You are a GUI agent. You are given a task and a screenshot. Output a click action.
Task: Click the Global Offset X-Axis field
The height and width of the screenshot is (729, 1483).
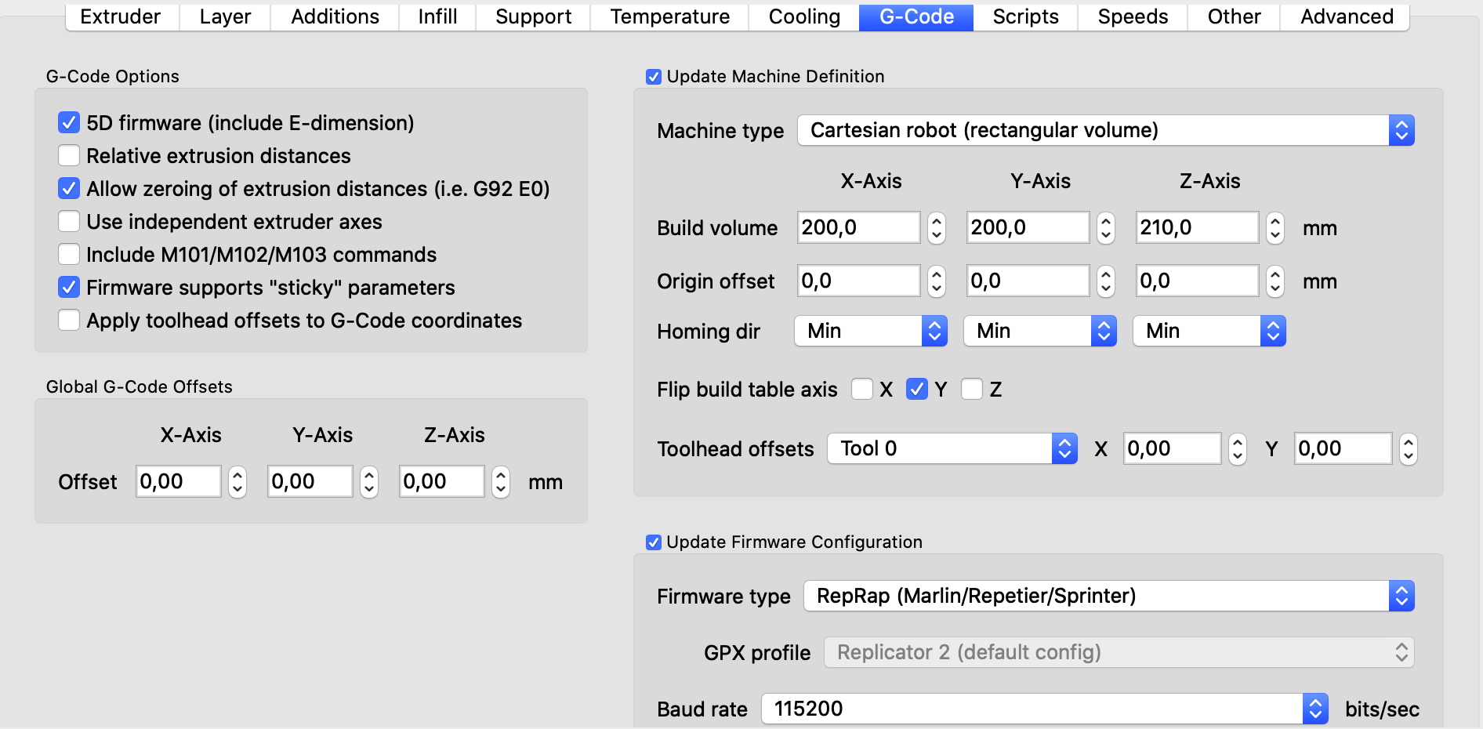178,482
